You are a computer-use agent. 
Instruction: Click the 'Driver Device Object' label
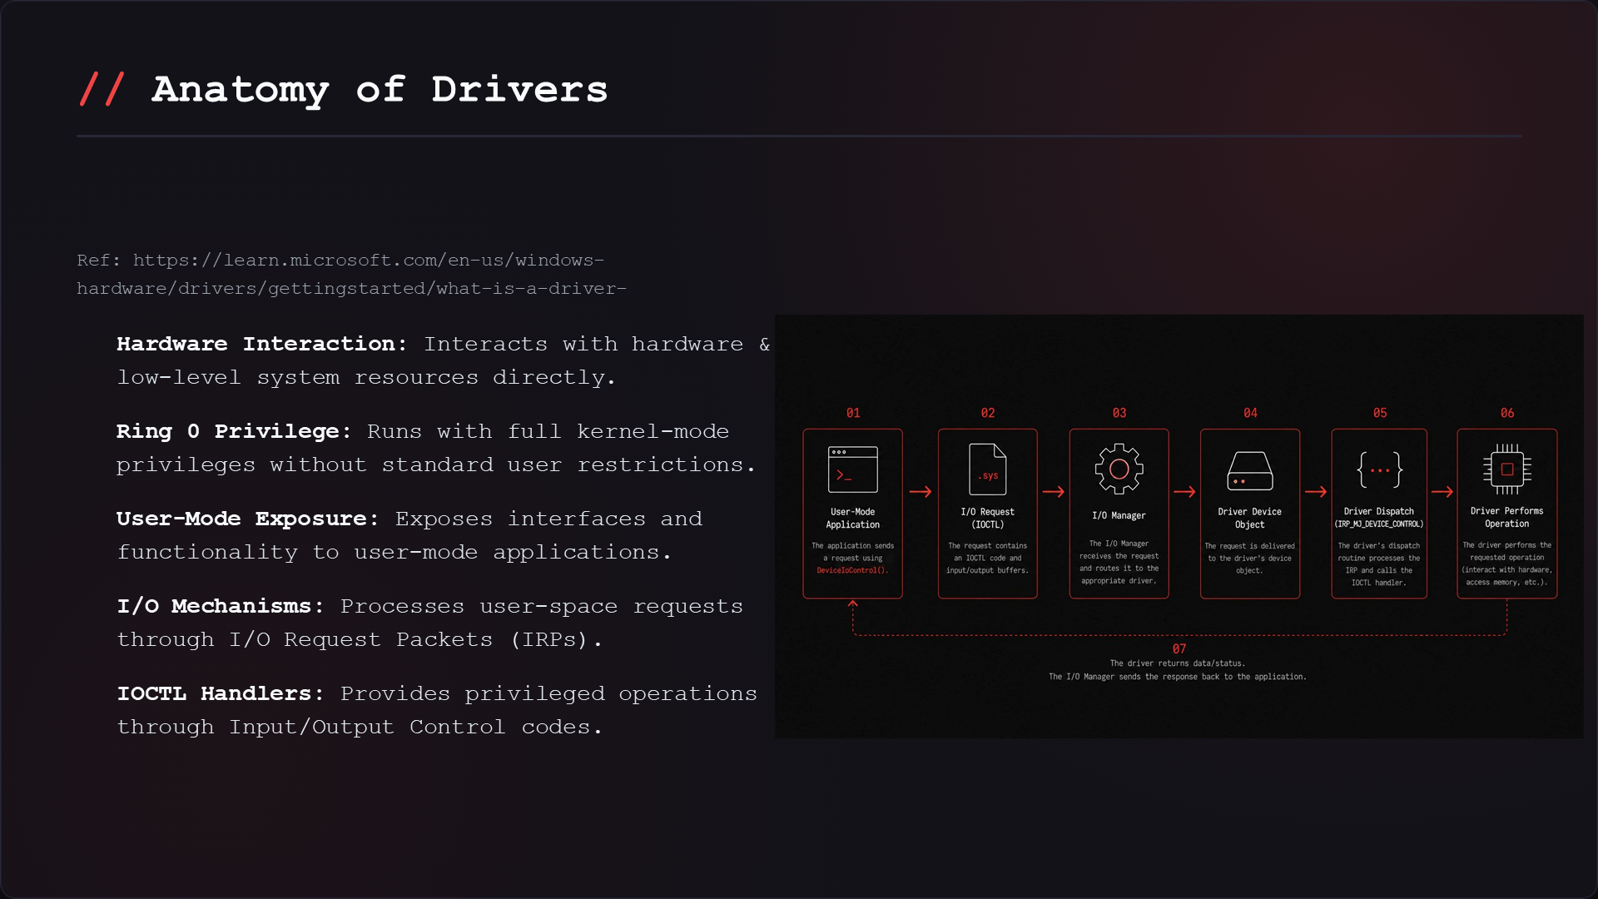1249,518
